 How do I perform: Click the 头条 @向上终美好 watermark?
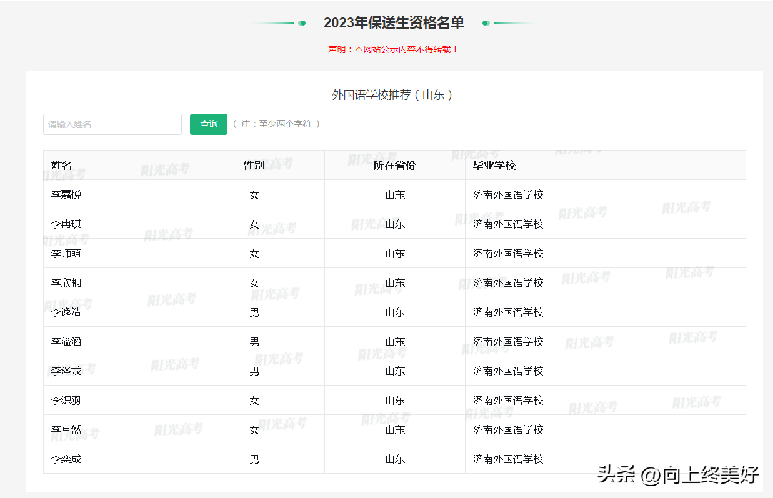point(678,475)
